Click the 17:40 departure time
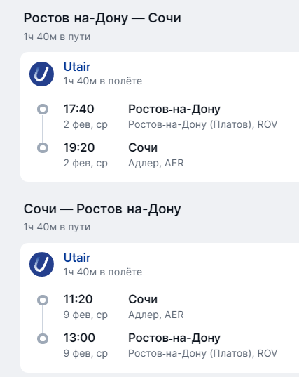This screenshot has width=299, height=377. click(78, 109)
